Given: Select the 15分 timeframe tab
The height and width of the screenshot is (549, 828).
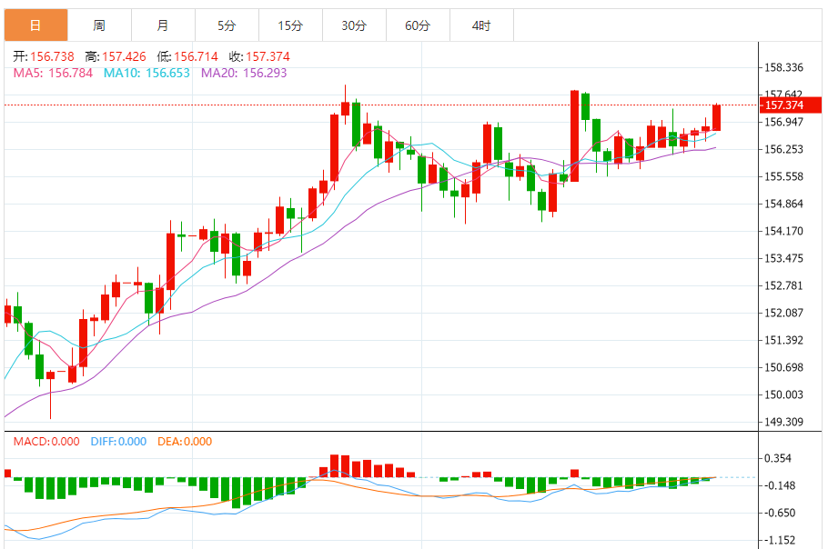Looking at the screenshot, I should tap(290, 25).
